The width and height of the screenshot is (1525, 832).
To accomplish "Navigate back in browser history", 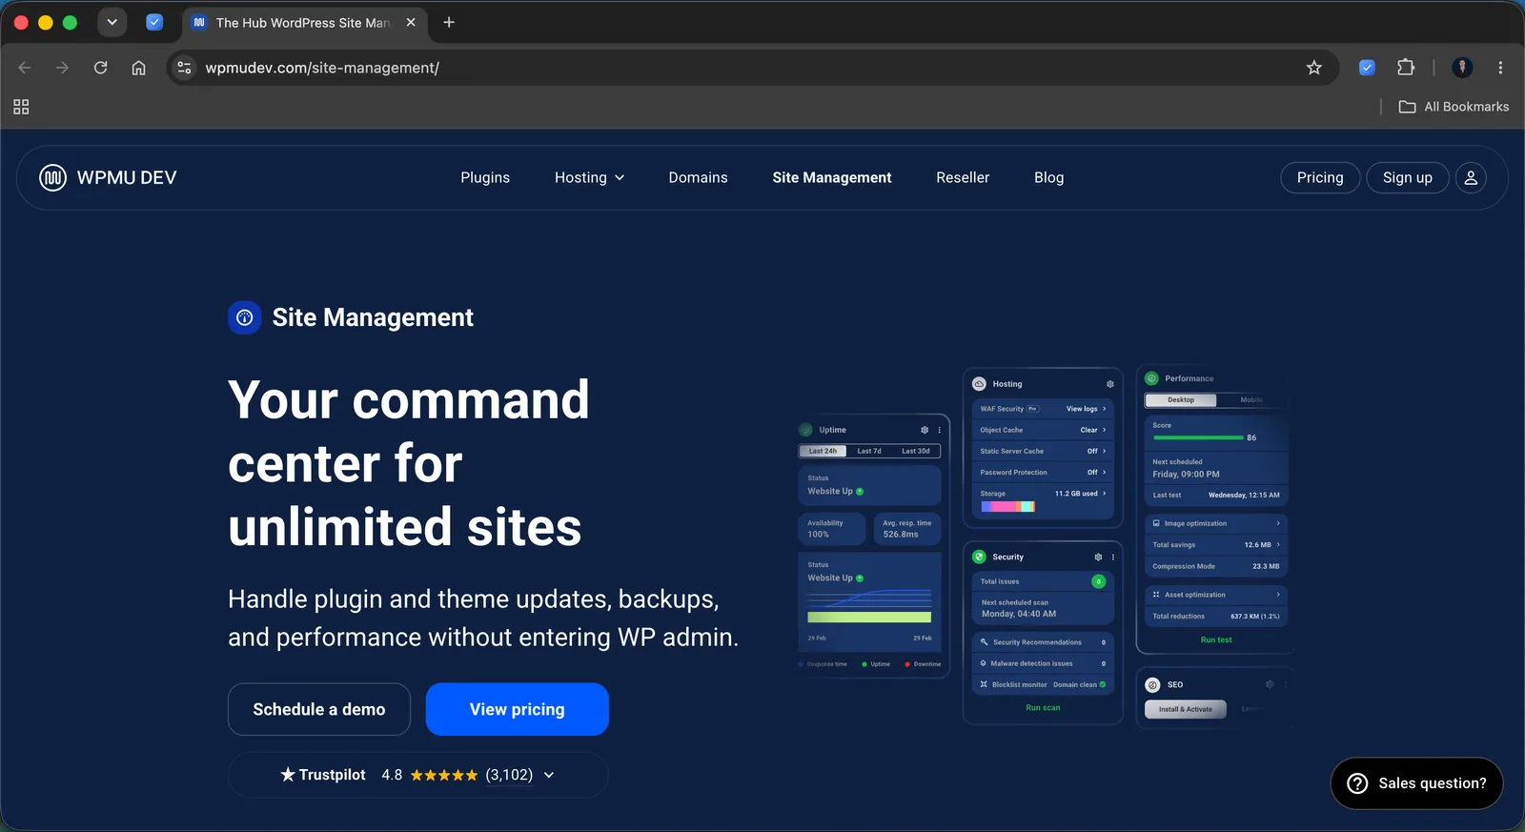I will (25, 68).
